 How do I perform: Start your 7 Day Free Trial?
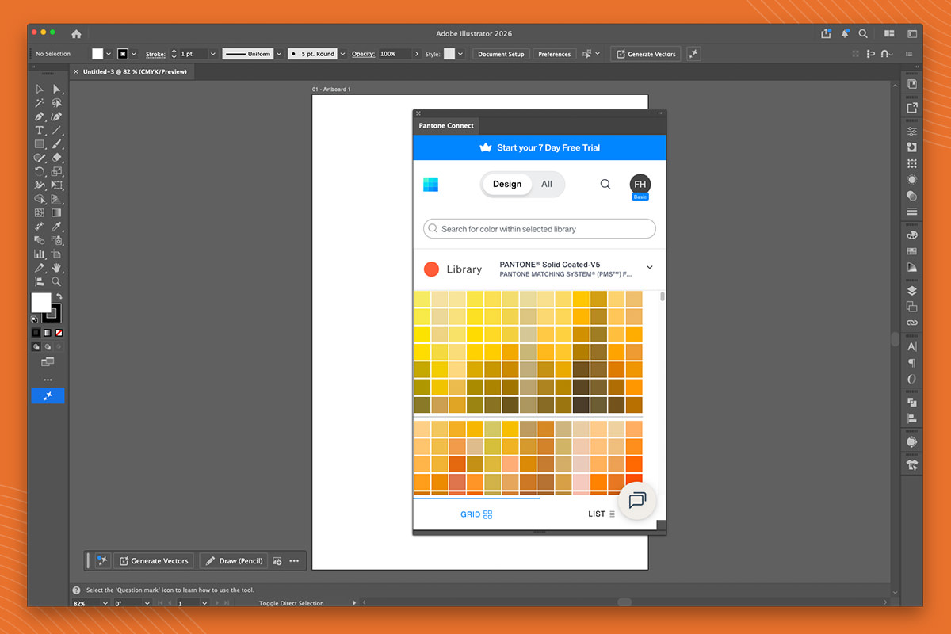[x=540, y=147]
